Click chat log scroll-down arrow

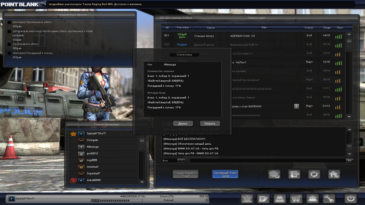coord(349,154)
